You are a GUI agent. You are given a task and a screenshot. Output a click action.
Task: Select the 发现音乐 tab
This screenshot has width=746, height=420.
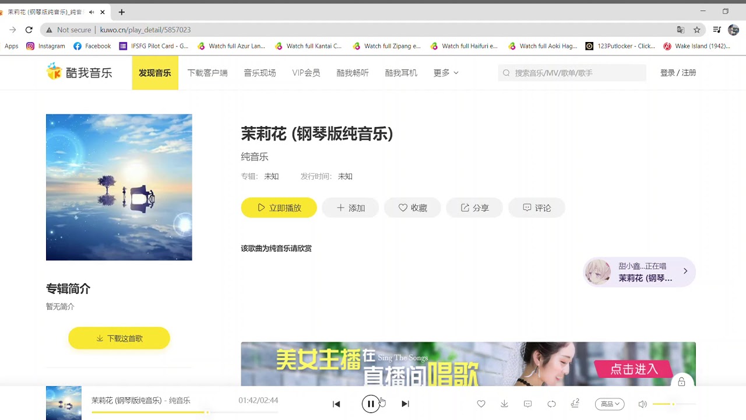(155, 73)
